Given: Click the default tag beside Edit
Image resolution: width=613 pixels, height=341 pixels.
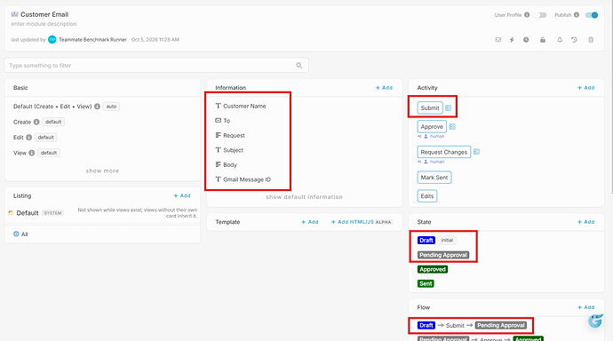Looking at the screenshot, I should pos(45,138).
